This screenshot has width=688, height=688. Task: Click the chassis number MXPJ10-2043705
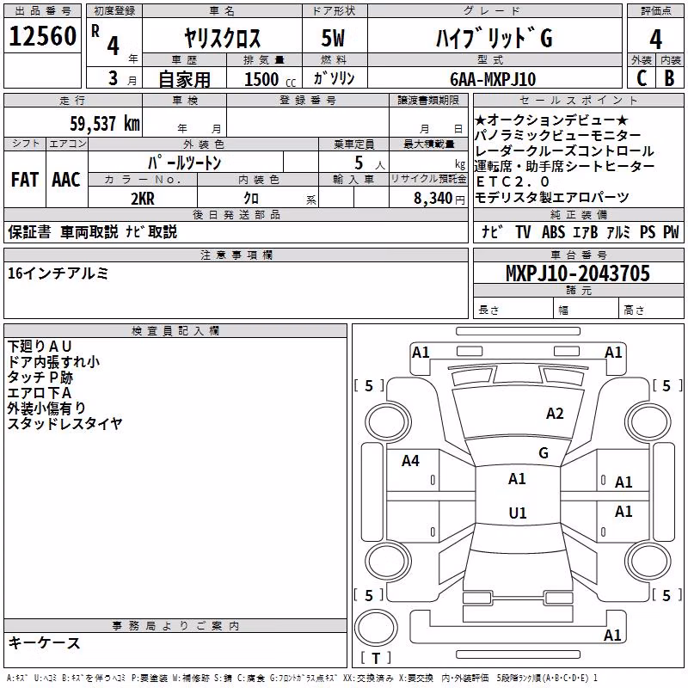point(578,273)
